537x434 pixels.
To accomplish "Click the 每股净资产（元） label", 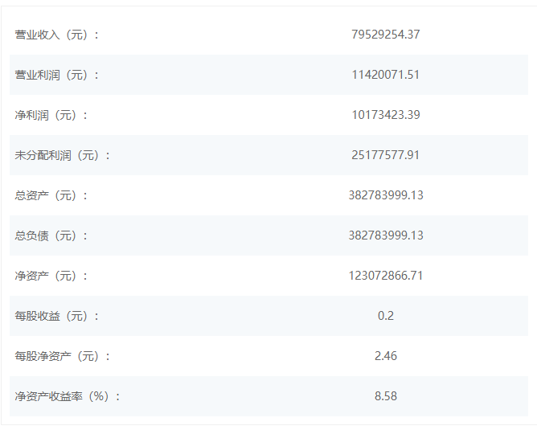I will (x=63, y=356).
